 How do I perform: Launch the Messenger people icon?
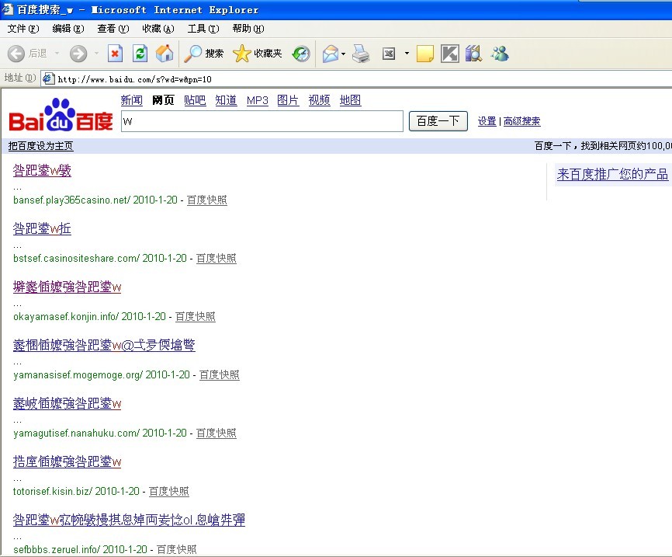click(500, 54)
